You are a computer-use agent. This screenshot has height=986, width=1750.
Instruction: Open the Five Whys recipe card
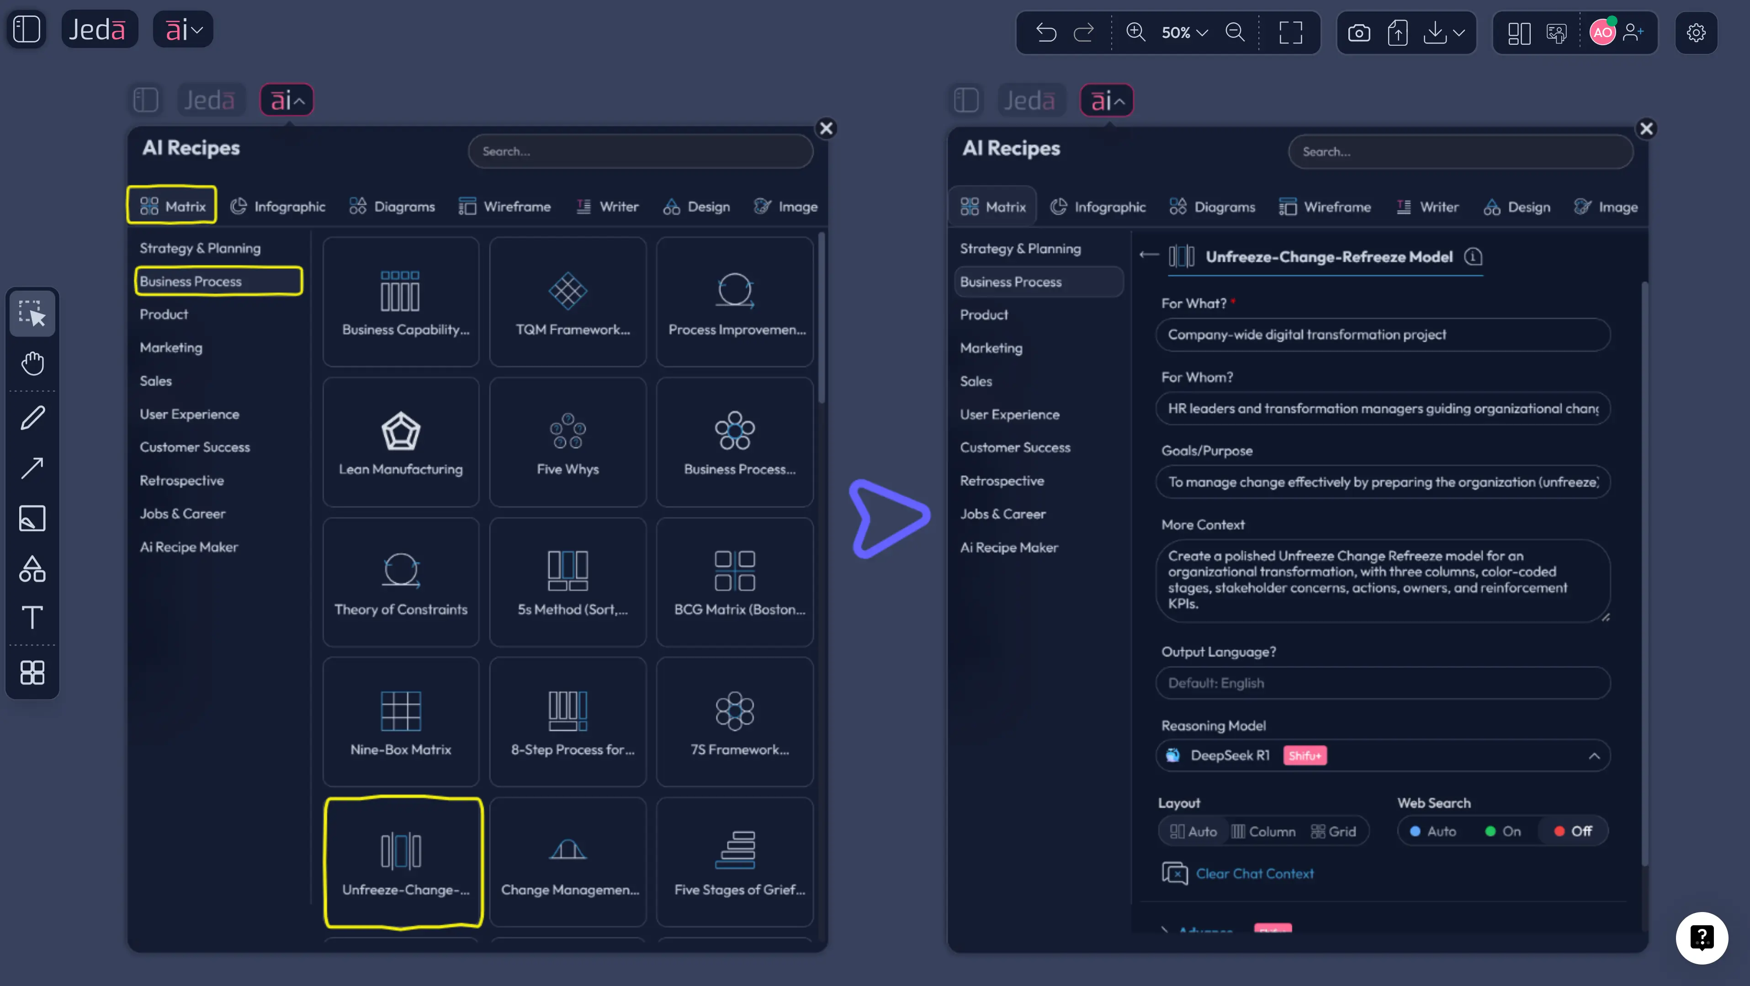tap(567, 442)
